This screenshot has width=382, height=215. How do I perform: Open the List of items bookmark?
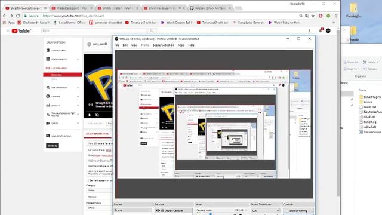tap(69, 23)
